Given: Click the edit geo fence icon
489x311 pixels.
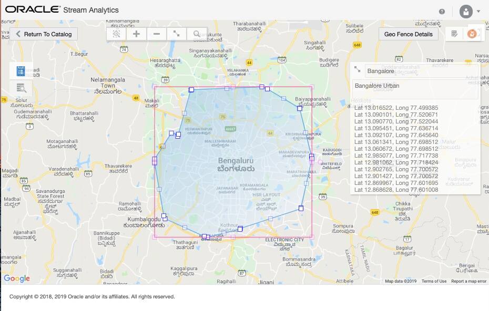Looking at the screenshot, I should pyautogui.click(x=454, y=34).
